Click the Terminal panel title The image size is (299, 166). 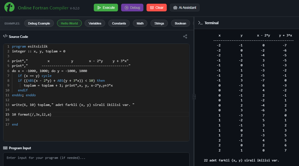[x=211, y=23]
